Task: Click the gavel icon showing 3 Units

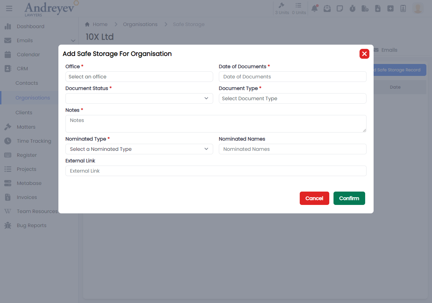Action: pos(282,8)
